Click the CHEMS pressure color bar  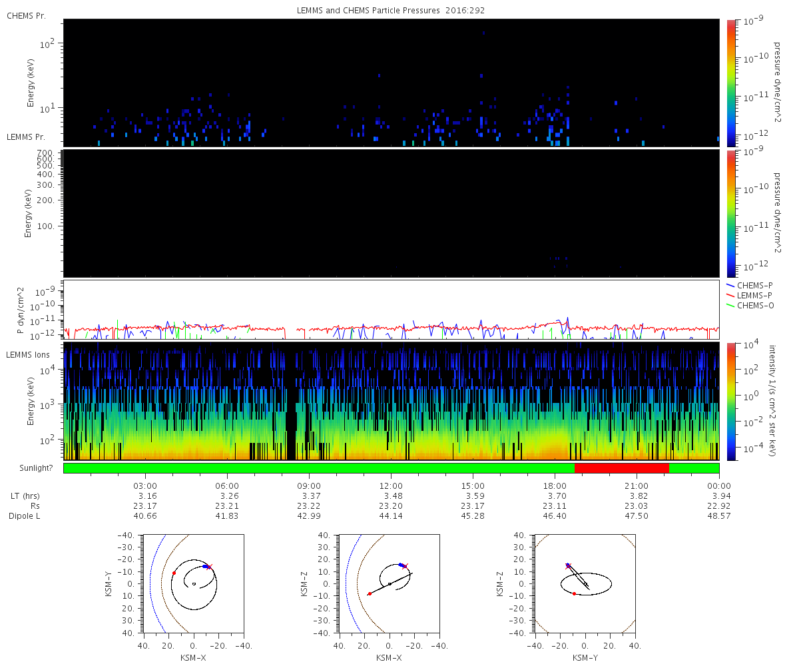[730, 83]
